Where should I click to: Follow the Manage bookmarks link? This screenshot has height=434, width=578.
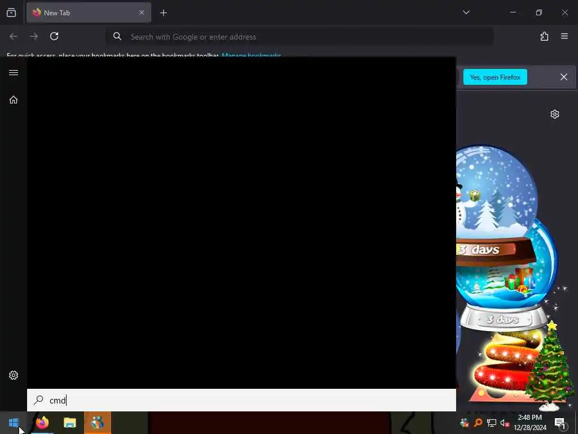[x=251, y=55]
